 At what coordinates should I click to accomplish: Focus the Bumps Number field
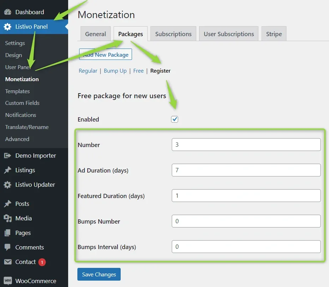[x=246, y=221]
